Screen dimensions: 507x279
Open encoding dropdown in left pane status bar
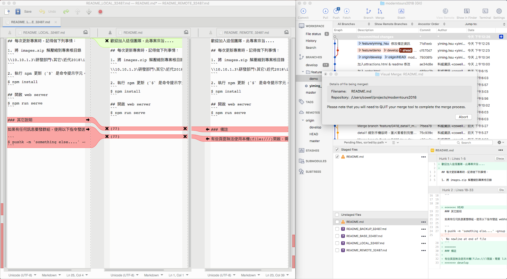pyautogui.click(x=22, y=275)
